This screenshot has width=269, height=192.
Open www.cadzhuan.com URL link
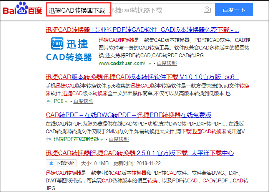point(122,63)
